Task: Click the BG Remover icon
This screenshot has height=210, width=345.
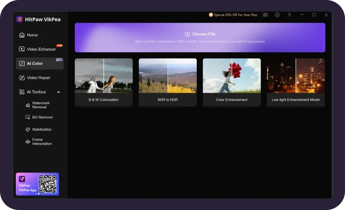Action: [x=27, y=117]
